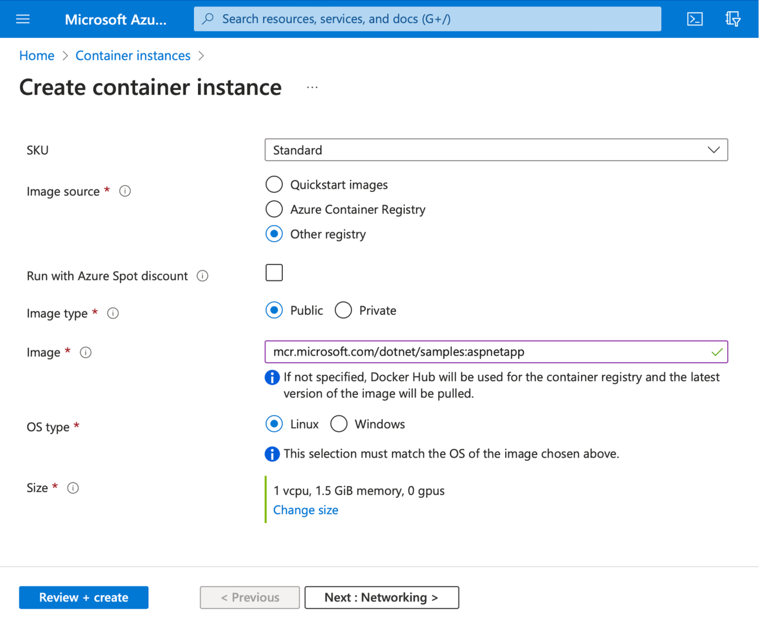759x633 pixels.
Task: Open the ellipsis menu beside the page title
Action: 312,86
